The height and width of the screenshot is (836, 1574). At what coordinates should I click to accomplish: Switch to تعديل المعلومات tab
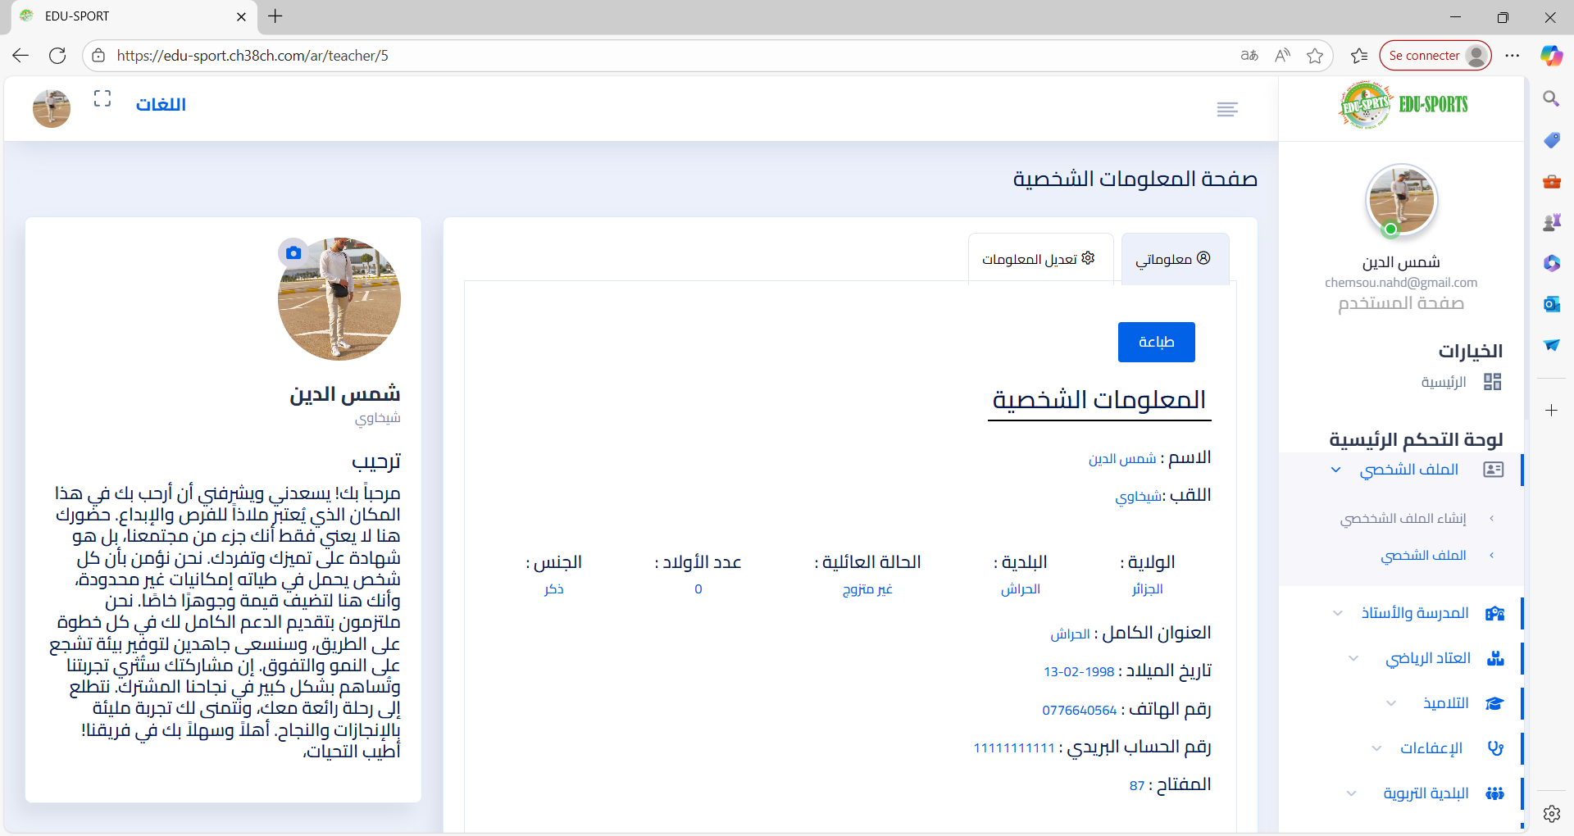point(1039,259)
